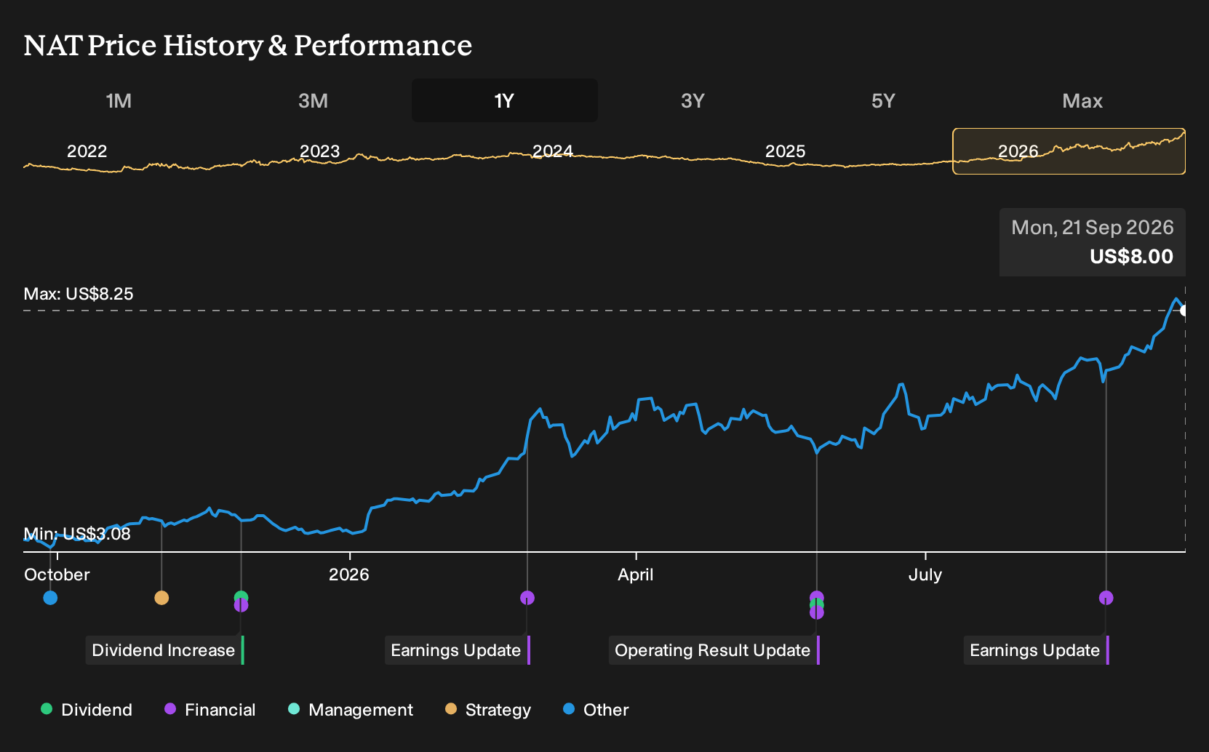The height and width of the screenshot is (752, 1209).
Task: Open the Earnings Update label after July
Action: 1037,650
